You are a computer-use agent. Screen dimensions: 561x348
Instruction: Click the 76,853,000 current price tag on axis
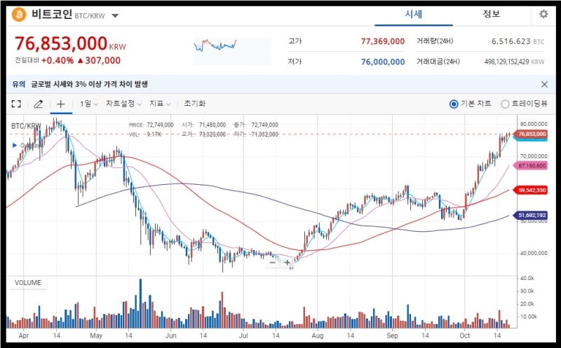(531, 134)
